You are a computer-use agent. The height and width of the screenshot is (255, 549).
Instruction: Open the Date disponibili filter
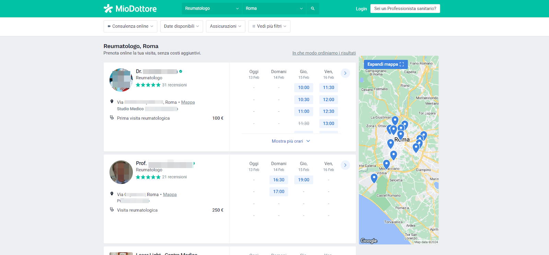[x=182, y=26]
